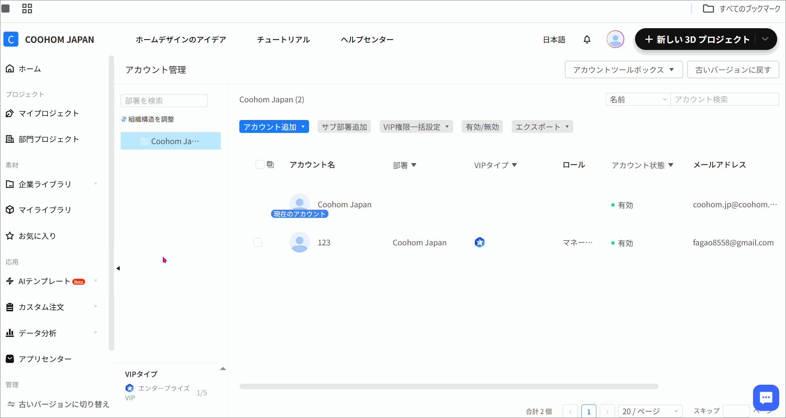Click the データ分析 bar chart icon
786x418 pixels.
click(x=10, y=333)
